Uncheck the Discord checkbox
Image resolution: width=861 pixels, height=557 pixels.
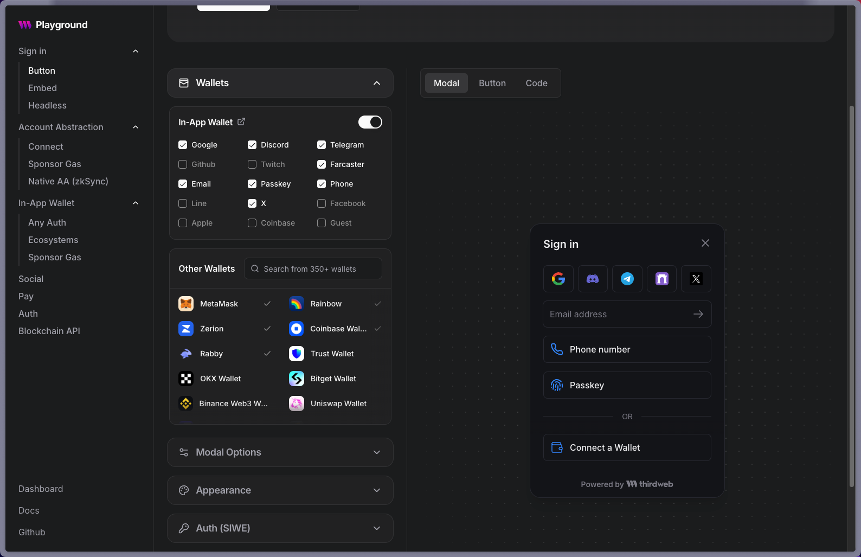(252, 145)
